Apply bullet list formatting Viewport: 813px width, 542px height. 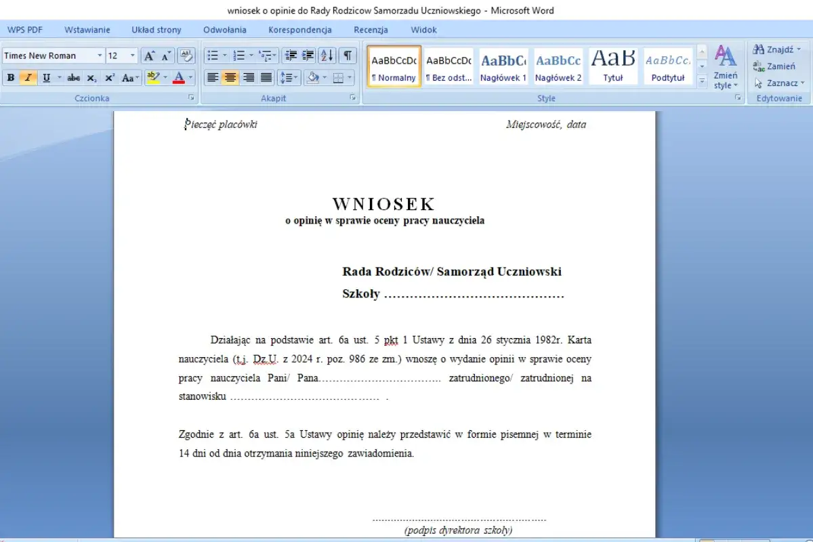point(213,56)
